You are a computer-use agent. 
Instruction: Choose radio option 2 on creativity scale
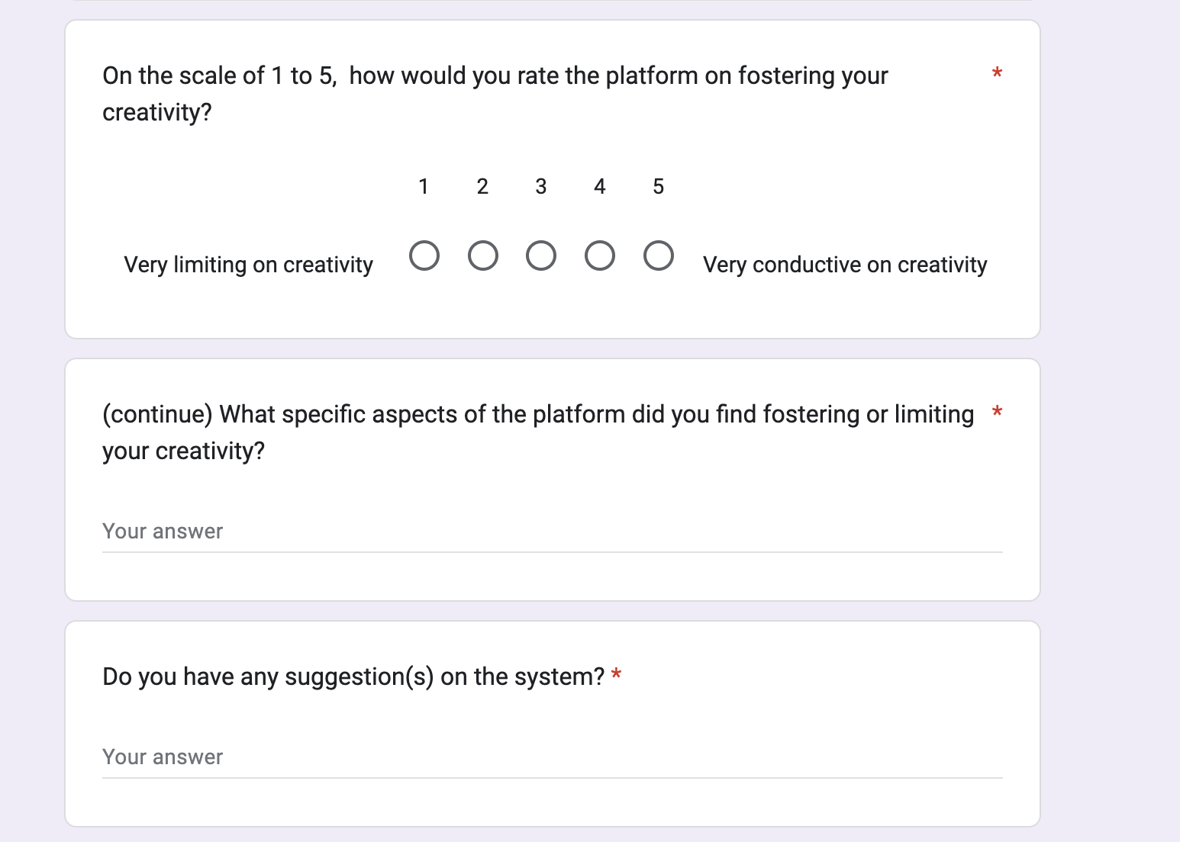click(483, 256)
